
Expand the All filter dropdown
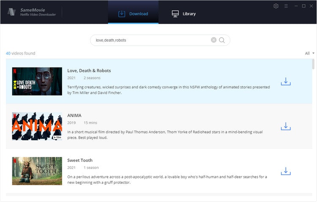[x=309, y=53]
